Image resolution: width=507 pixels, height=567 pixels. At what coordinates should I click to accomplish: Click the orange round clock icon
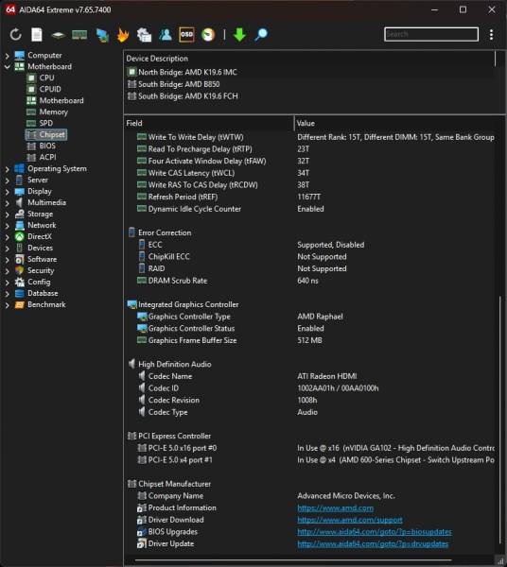(208, 35)
